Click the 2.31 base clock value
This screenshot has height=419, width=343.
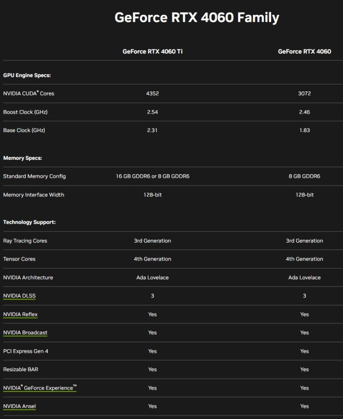coord(152,130)
